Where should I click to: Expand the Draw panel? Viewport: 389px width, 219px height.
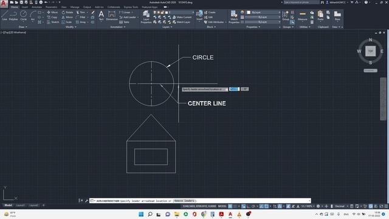[23, 27]
